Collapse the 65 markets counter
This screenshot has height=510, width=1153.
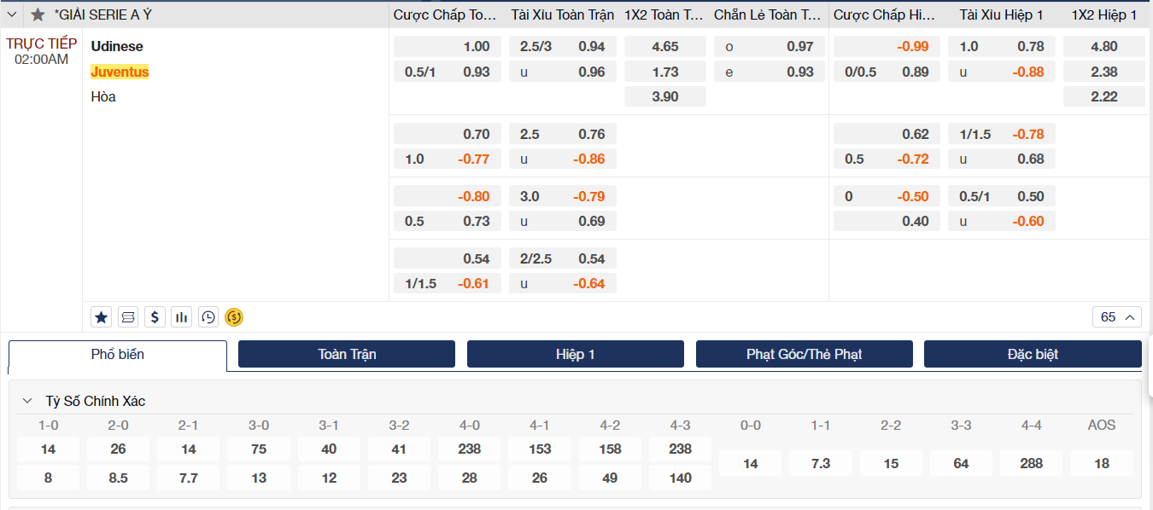pyautogui.click(x=1117, y=317)
